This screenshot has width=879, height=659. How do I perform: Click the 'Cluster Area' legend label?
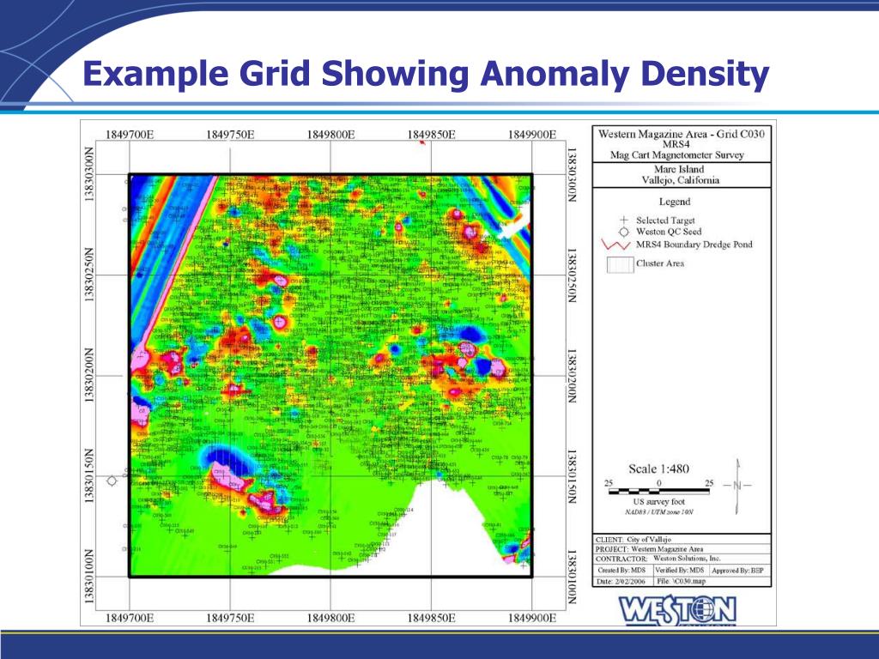(660, 263)
